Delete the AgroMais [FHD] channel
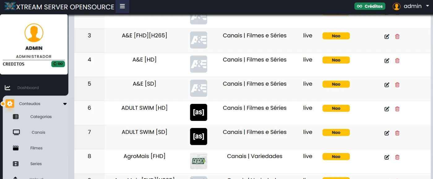This screenshot has height=179, width=433. (x=397, y=157)
